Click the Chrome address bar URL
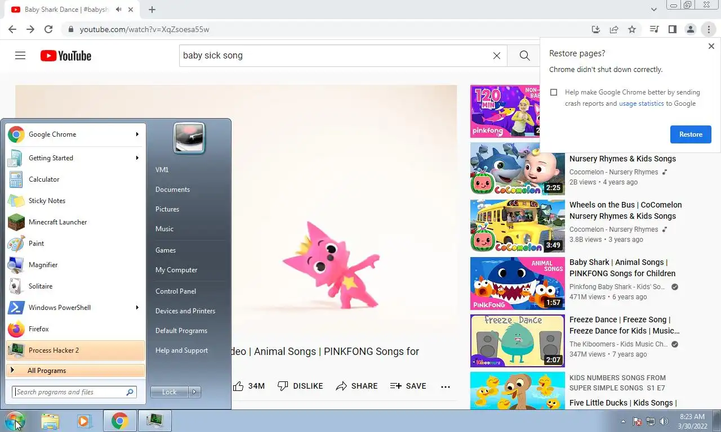The width and height of the screenshot is (721, 432). point(145,29)
